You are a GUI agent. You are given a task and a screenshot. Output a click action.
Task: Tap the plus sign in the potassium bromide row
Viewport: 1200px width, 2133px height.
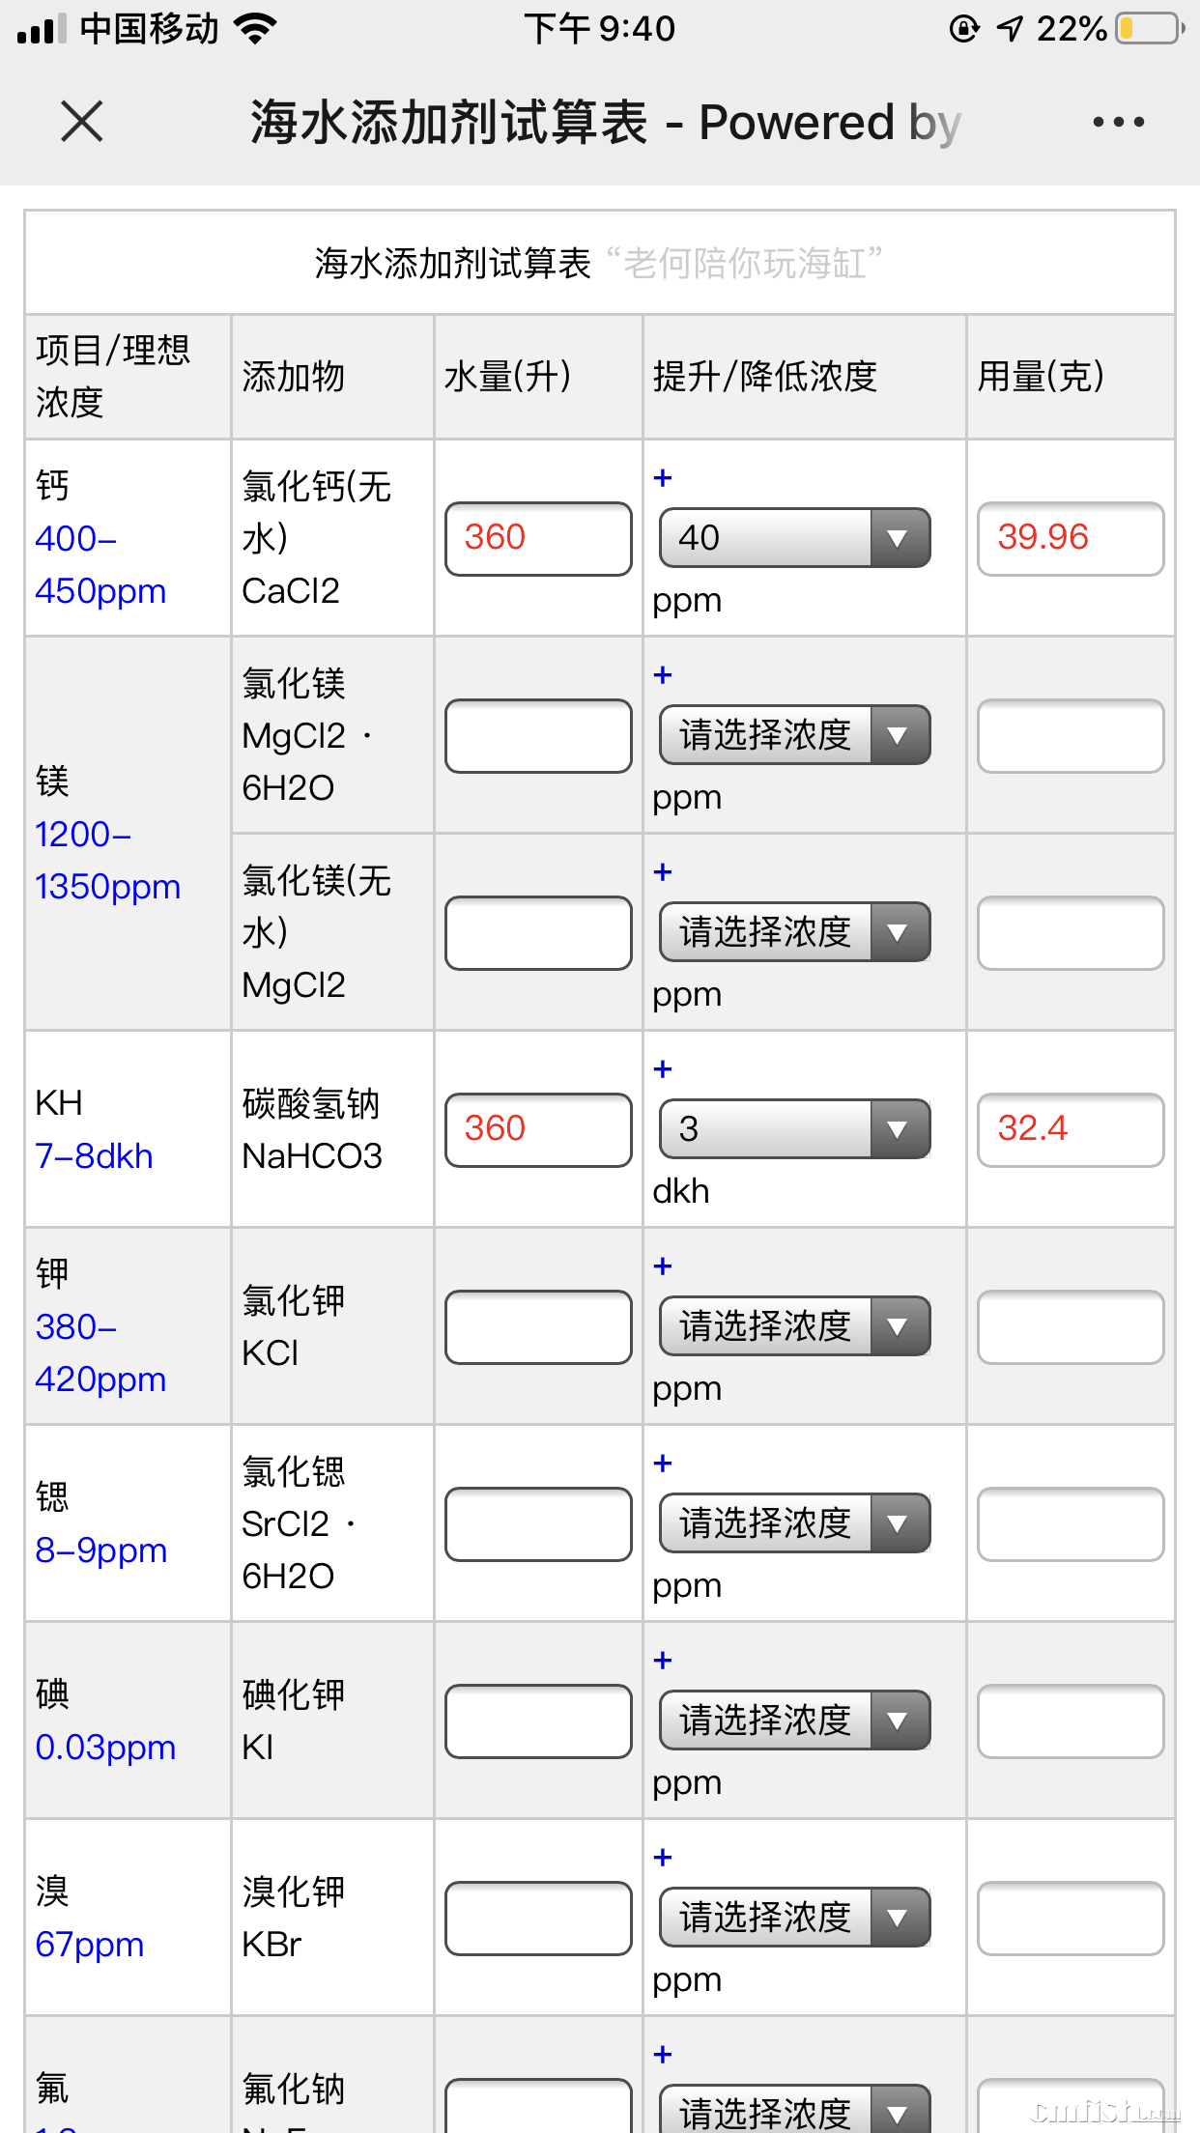(x=663, y=1858)
